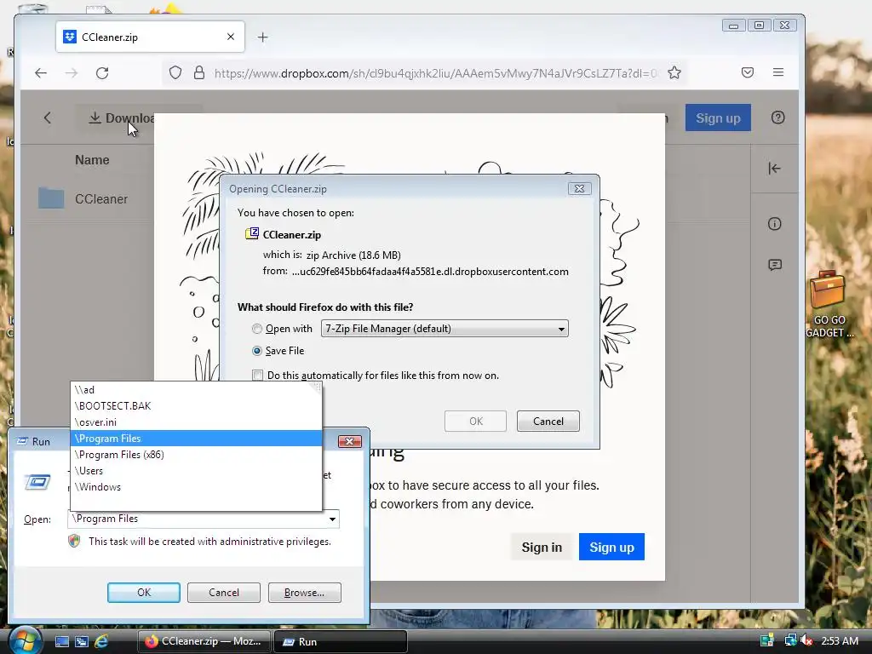Click the site security padlock icon
This screenshot has width=872, height=654.
tap(199, 73)
